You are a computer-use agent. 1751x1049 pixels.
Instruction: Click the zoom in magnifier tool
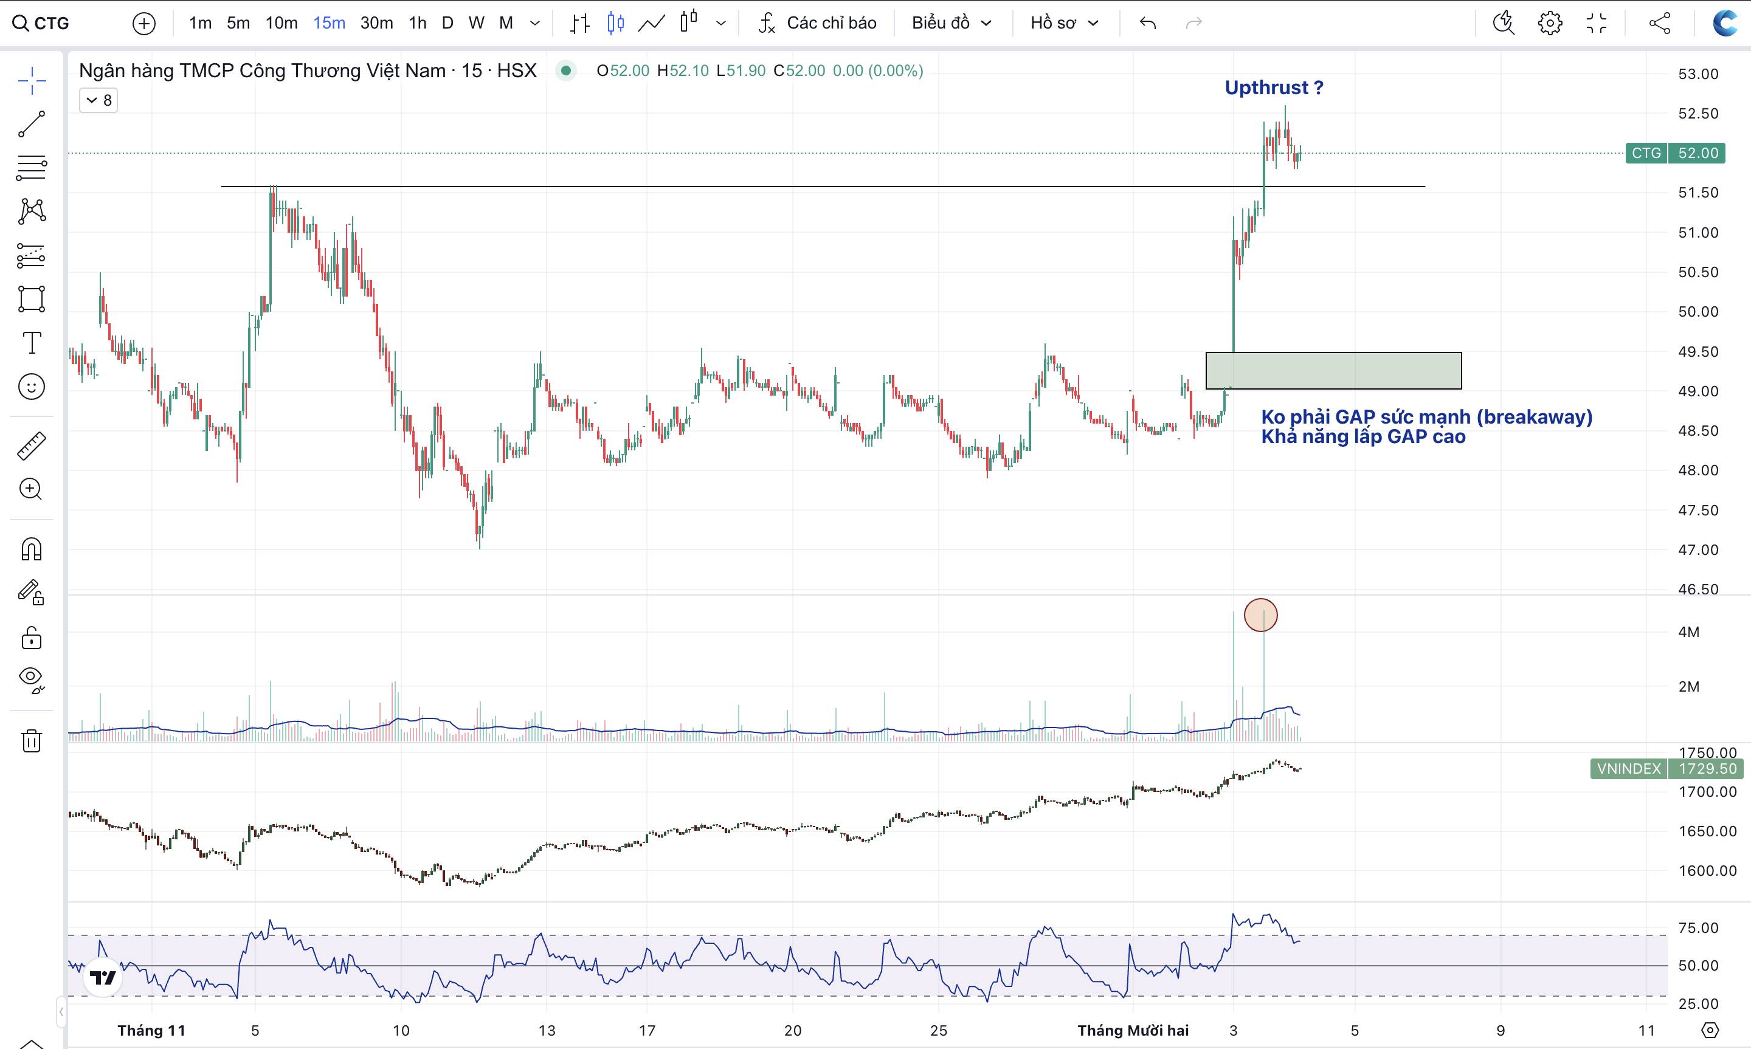pyautogui.click(x=31, y=489)
